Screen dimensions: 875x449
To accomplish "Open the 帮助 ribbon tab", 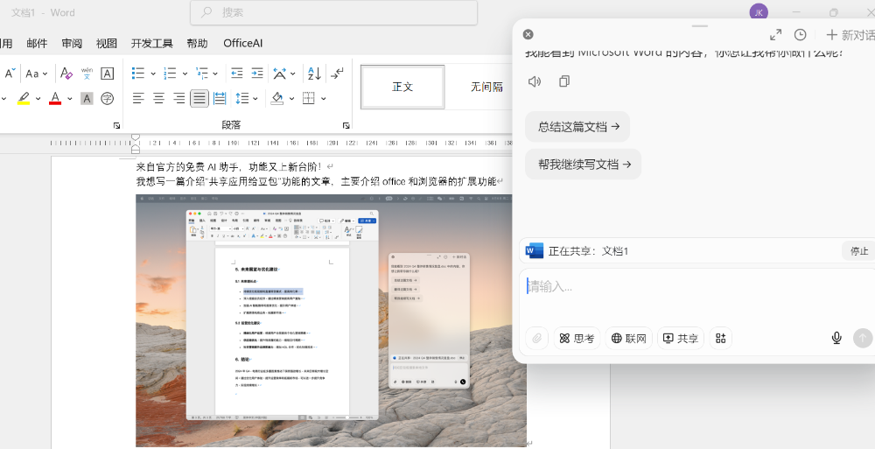I will pyautogui.click(x=197, y=43).
